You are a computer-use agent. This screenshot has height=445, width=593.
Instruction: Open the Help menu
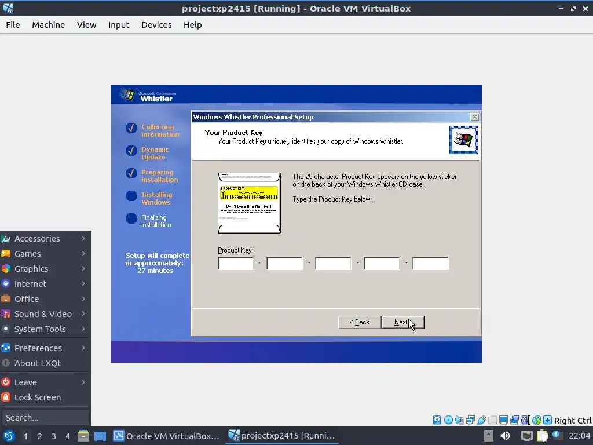192,24
